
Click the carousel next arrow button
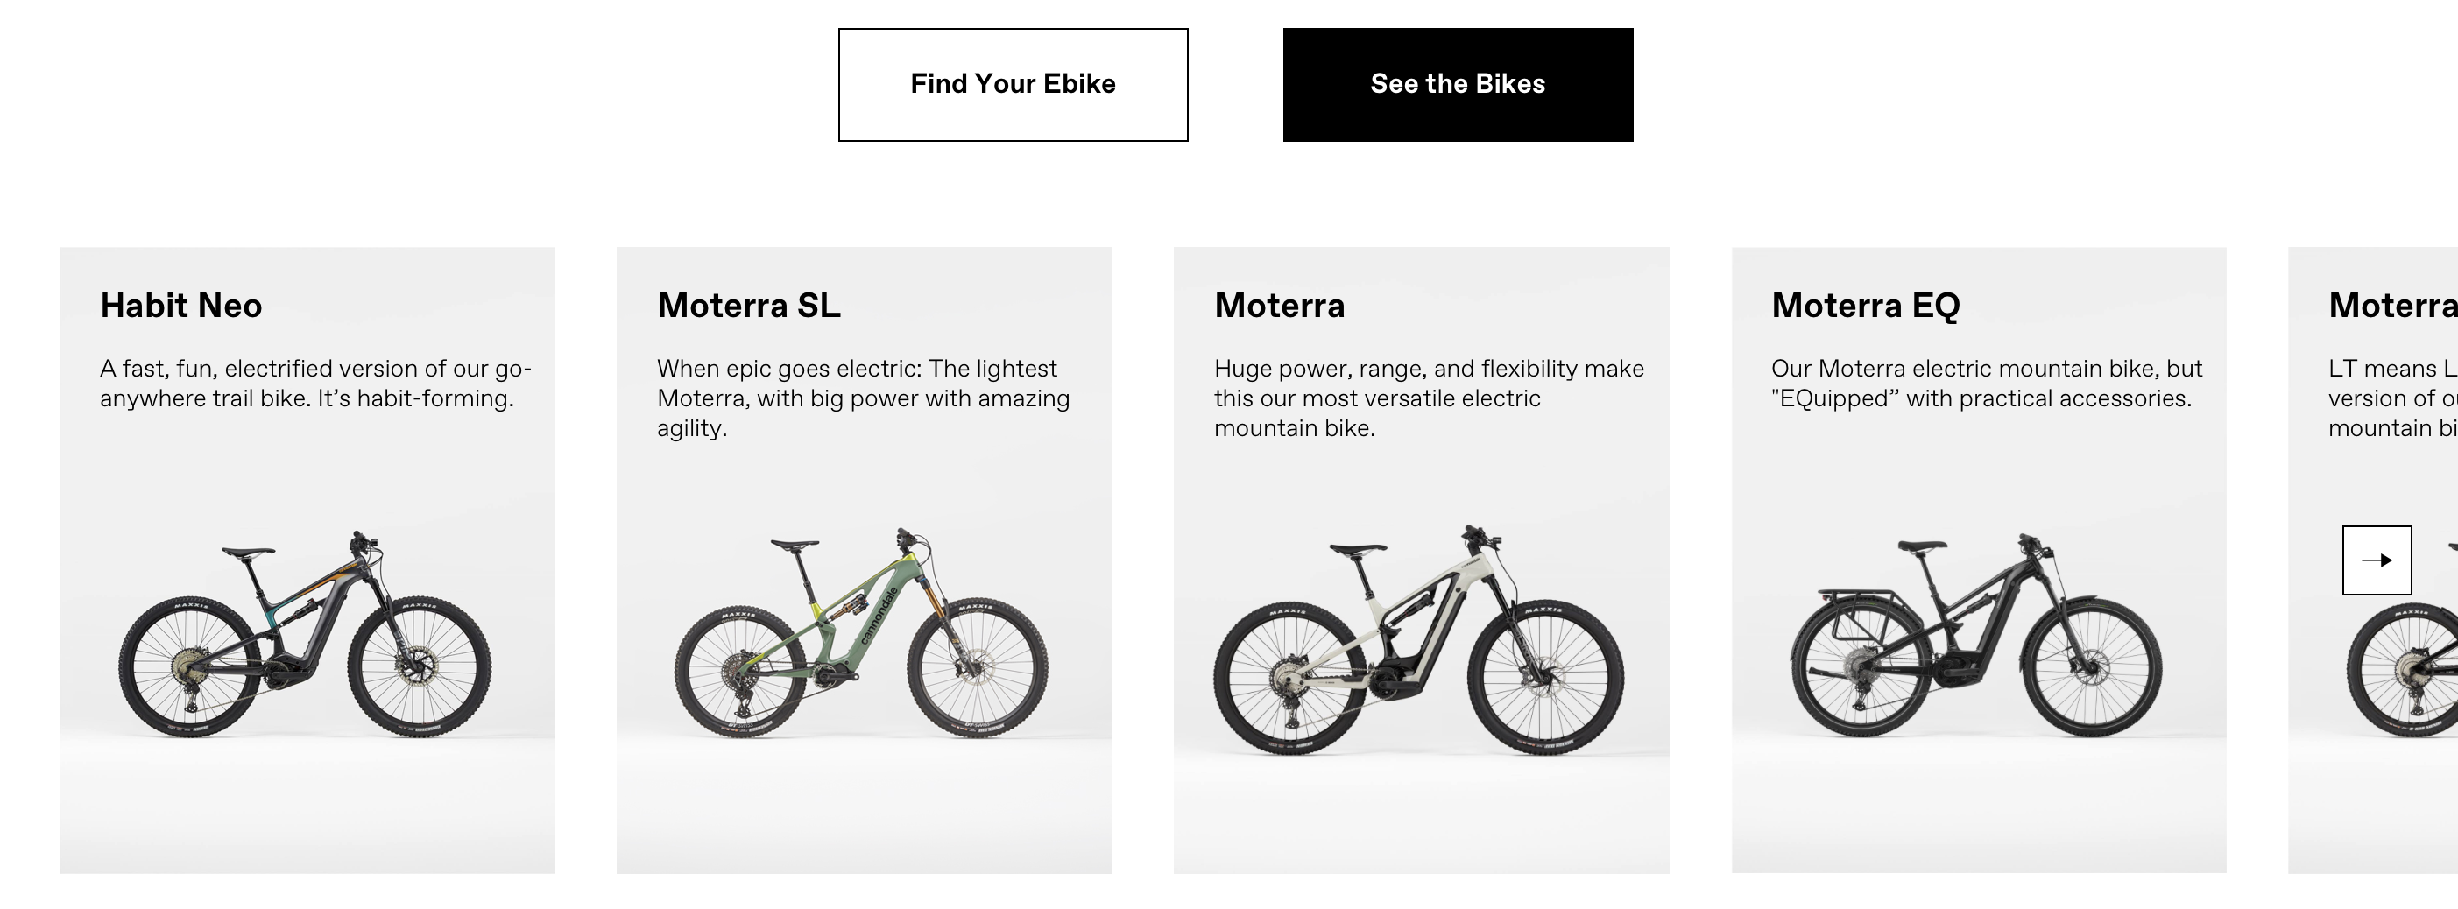click(2376, 560)
